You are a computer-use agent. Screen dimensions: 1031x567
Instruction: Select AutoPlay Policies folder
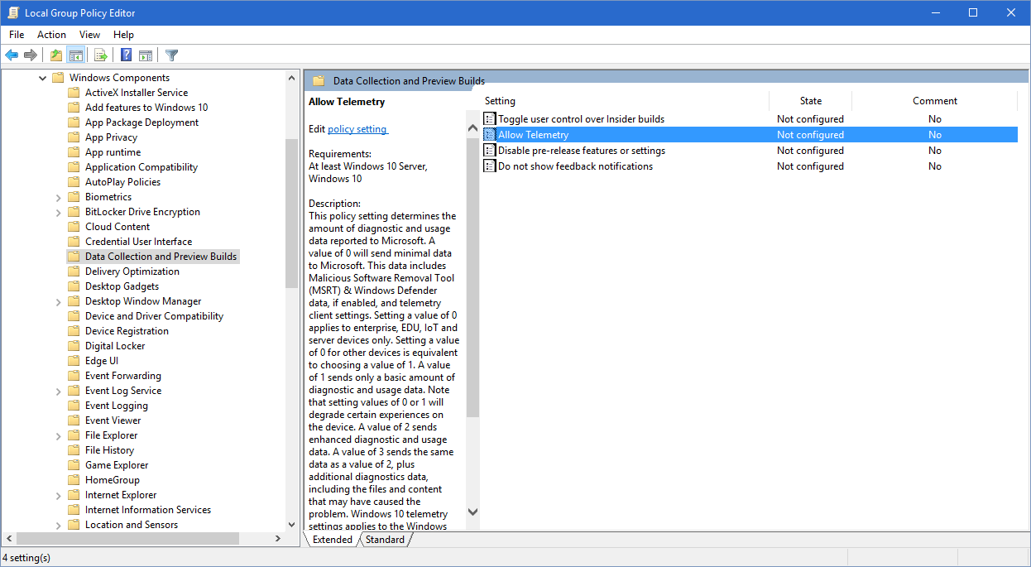[x=122, y=182]
